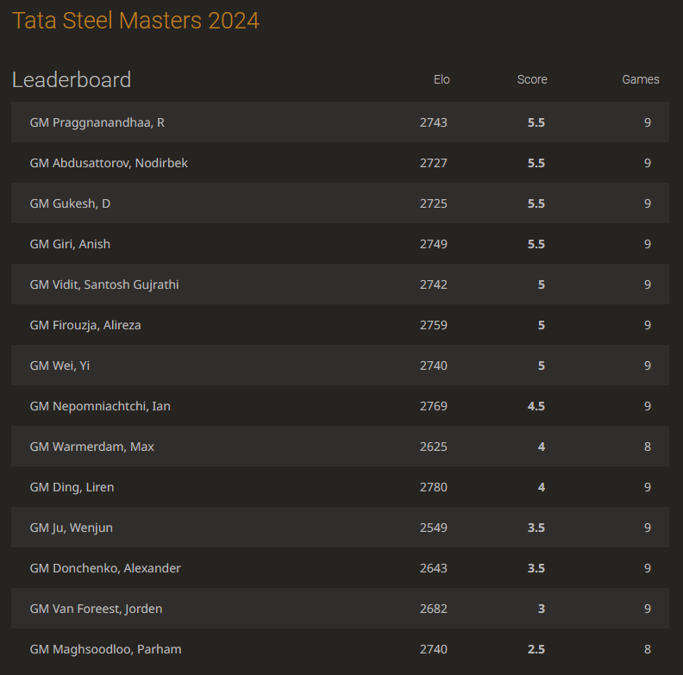Select GM Giri, Anish row
The height and width of the screenshot is (675, 683).
click(70, 244)
